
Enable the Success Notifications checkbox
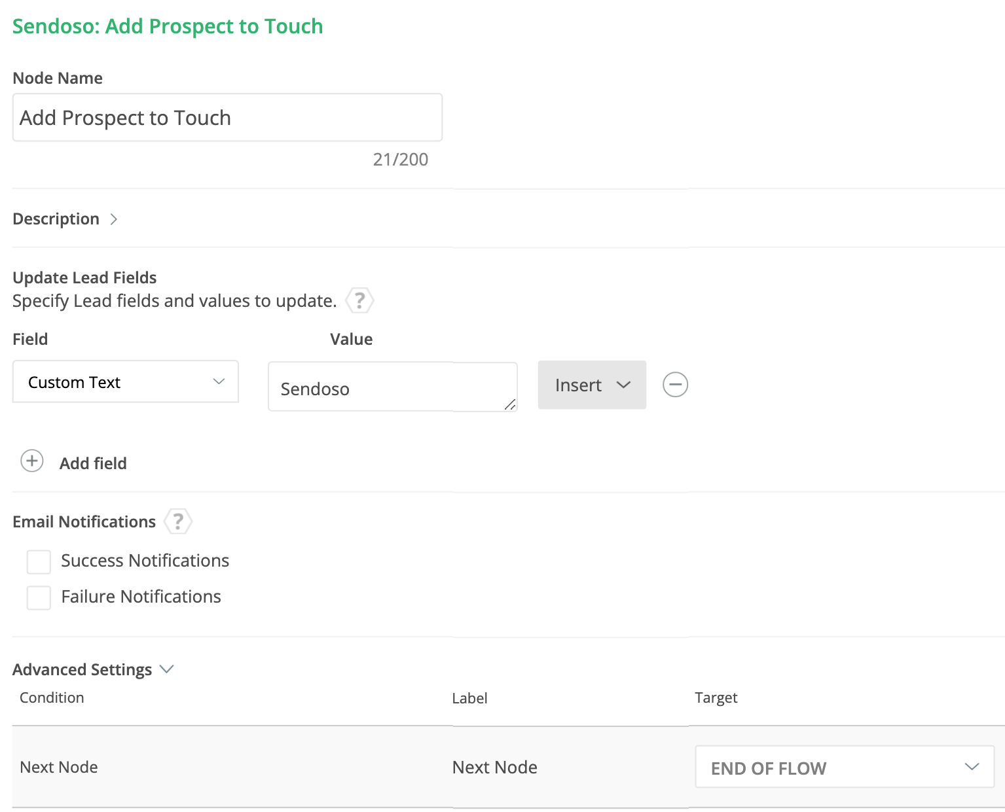(39, 561)
